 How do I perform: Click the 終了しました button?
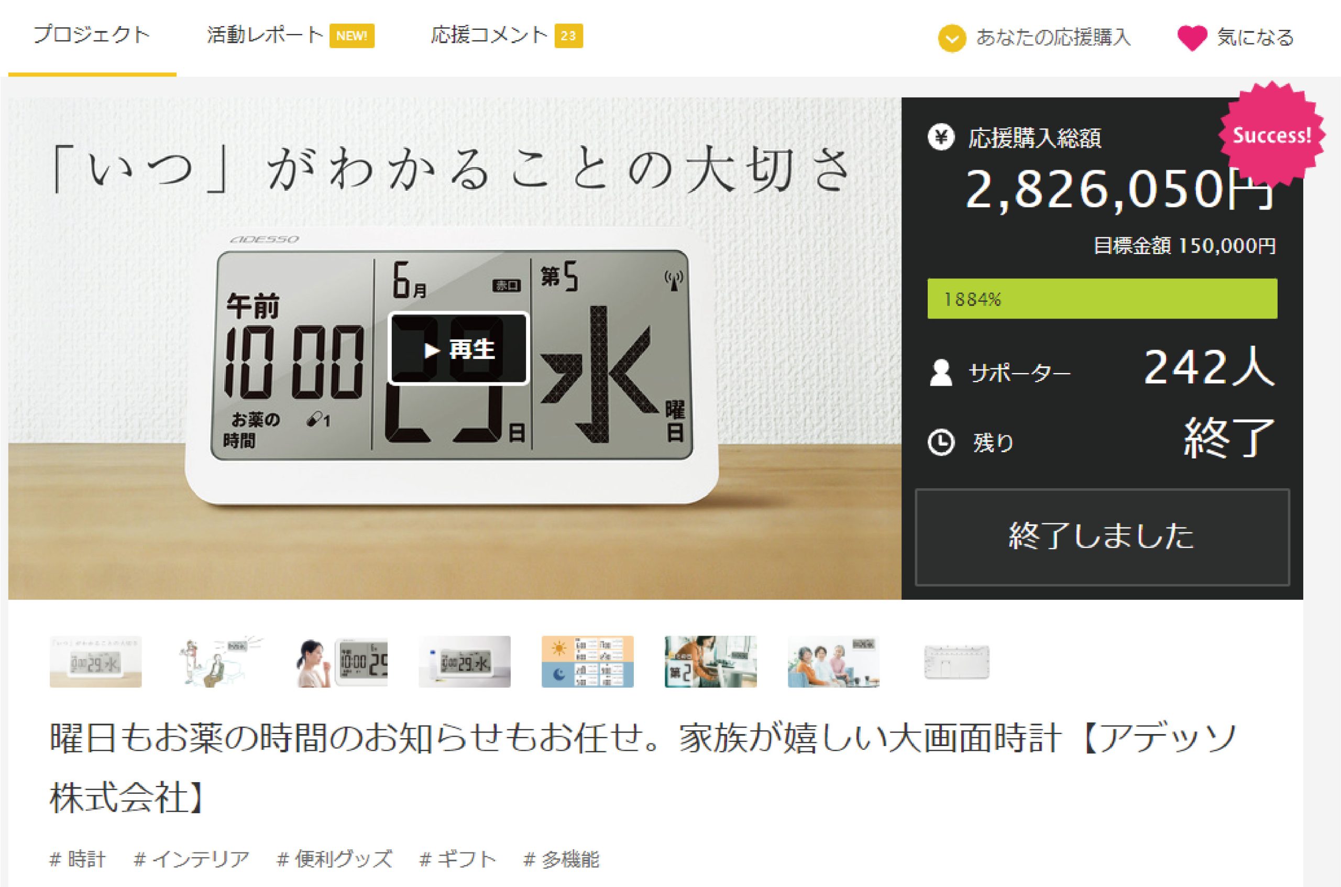[x=1102, y=536]
